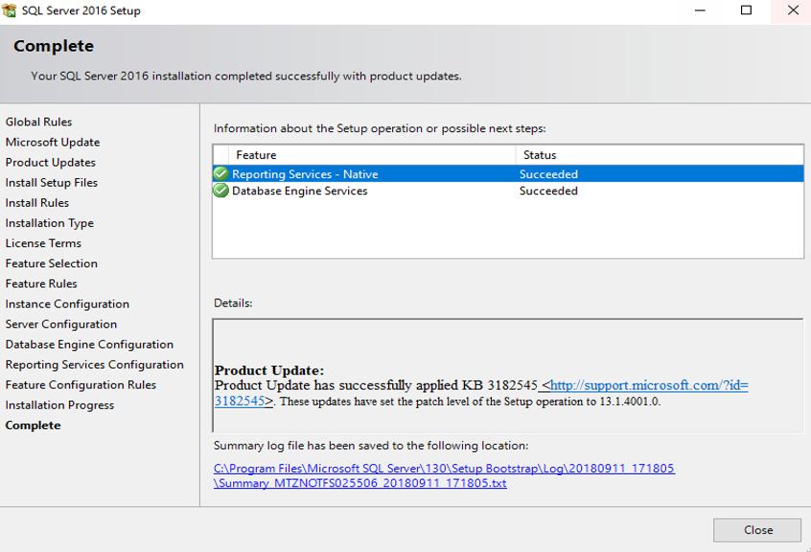
Task: Minimize the SQL Server Setup window
Action: tap(700, 11)
